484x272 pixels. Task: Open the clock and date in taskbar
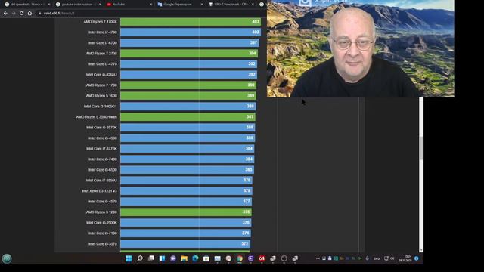405,258
